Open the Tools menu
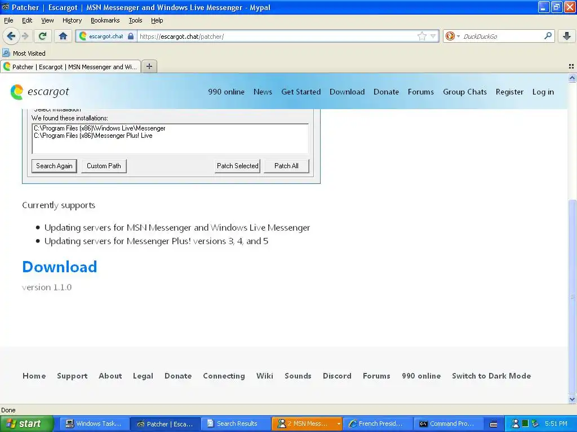Viewport: 577px width, 432px height. [x=135, y=20]
